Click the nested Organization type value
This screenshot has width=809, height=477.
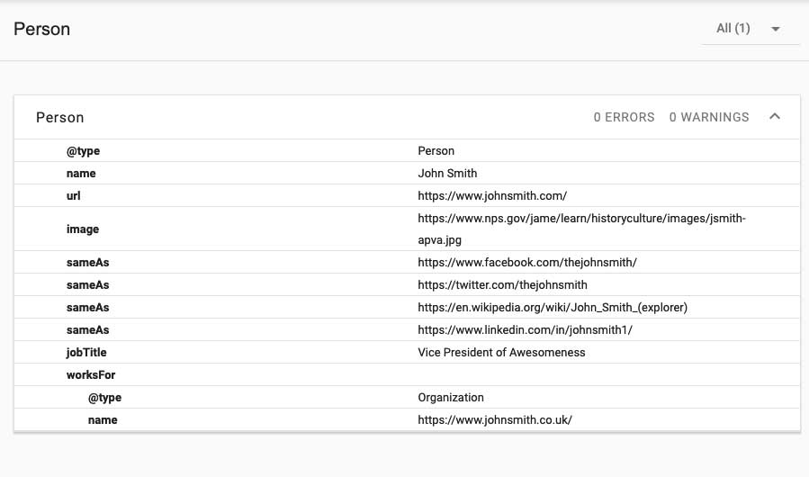[x=451, y=398]
